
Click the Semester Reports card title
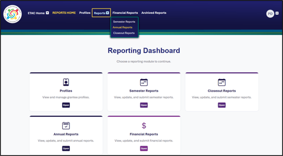(144, 91)
